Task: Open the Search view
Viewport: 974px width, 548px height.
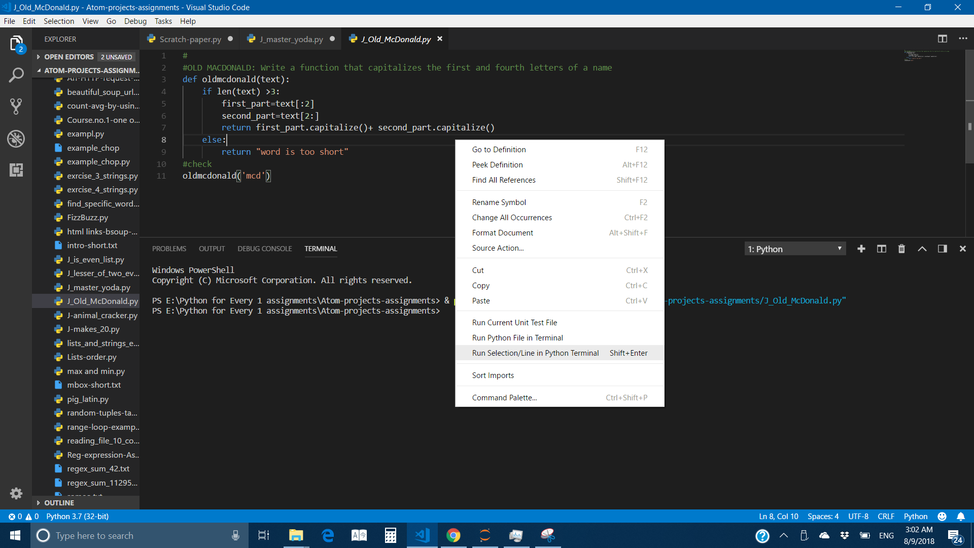Action: (x=16, y=75)
